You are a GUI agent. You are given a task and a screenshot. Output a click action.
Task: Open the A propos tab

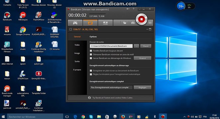click(x=77, y=70)
